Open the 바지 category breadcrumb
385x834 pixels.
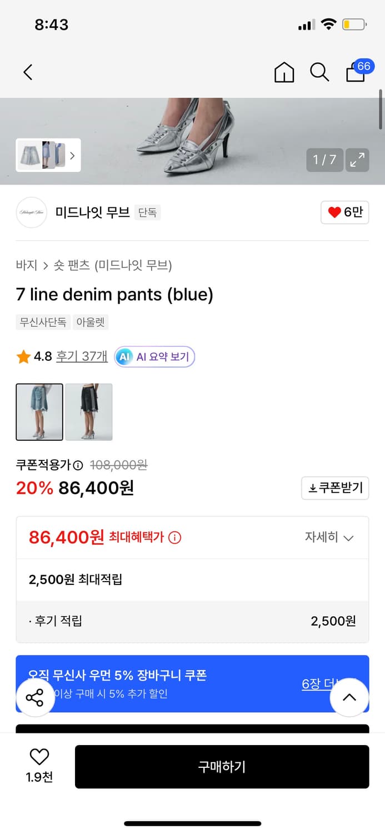pos(24,266)
